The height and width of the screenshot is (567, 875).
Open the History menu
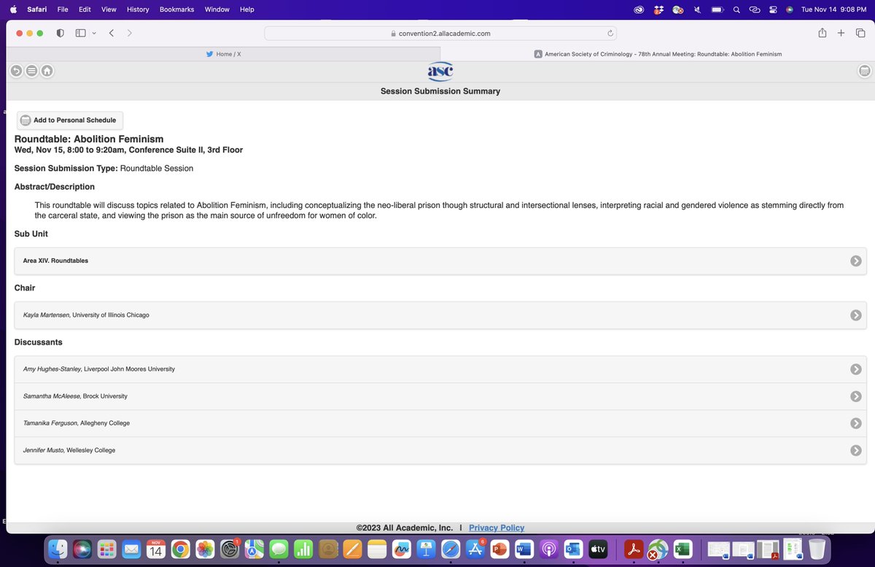pyautogui.click(x=138, y=9)
